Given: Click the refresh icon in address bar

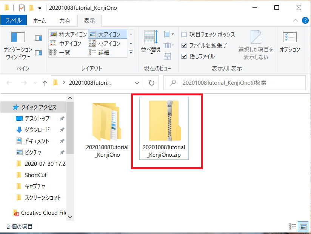Looking at the screenshot, I should pos(151,83).
